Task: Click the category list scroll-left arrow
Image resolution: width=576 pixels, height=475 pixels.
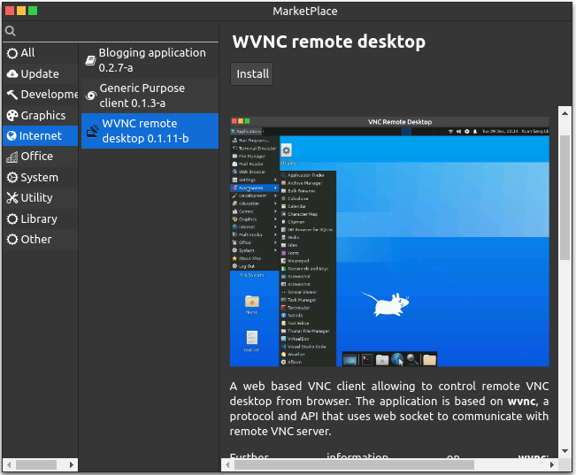Action: pyautogui.click(x=9, y=464)
